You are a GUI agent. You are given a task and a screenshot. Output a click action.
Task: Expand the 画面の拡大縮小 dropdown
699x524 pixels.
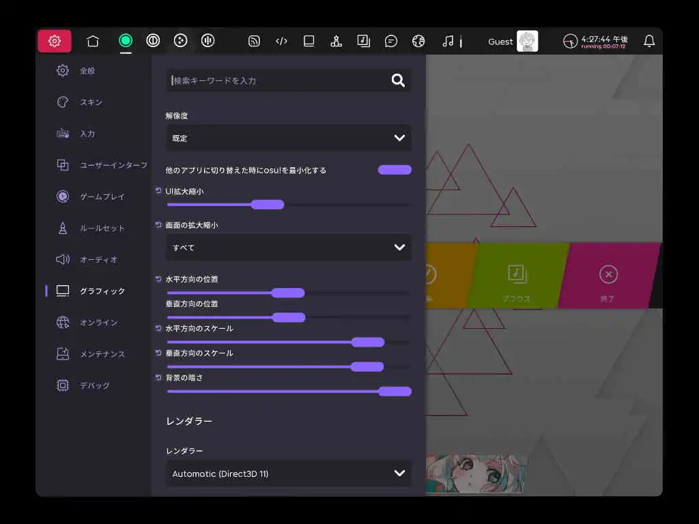[x=289, y=247]
